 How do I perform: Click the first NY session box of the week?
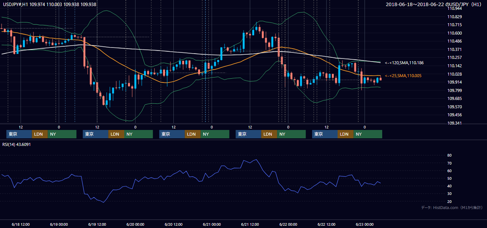tap(62, 134)
